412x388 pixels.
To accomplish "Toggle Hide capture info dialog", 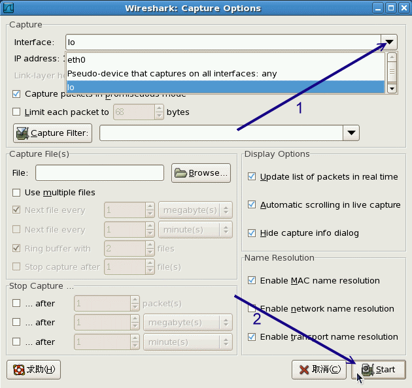I will coord(252,233).
